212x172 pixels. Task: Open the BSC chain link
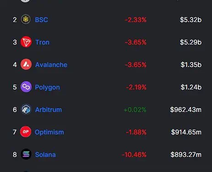pyautogui.click(x=41, y=20)
